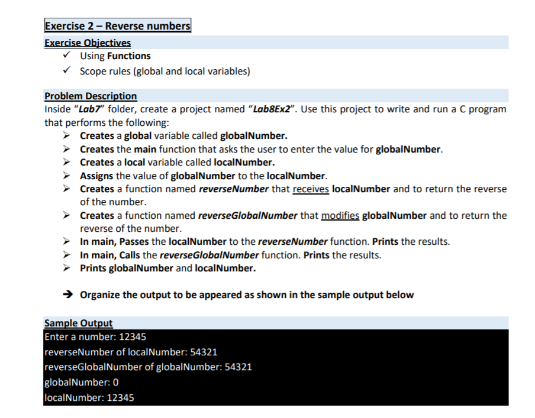Click the arrow bullet before 'Creates a global variable'
Screen dimensions: 535x418
(x=66, y=136)
